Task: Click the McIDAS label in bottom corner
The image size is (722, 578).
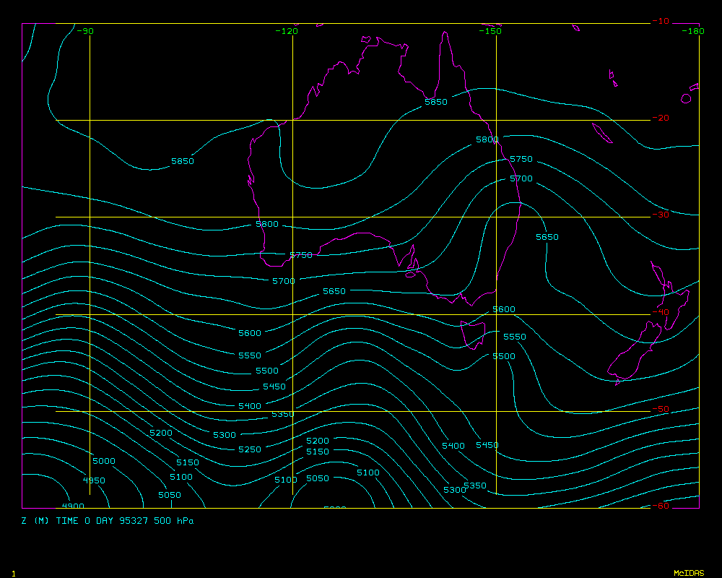Action: 688,573
